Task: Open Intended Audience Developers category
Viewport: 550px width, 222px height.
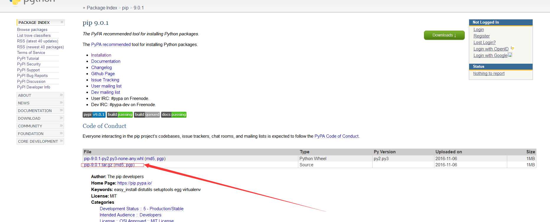Action: (130, 215)
